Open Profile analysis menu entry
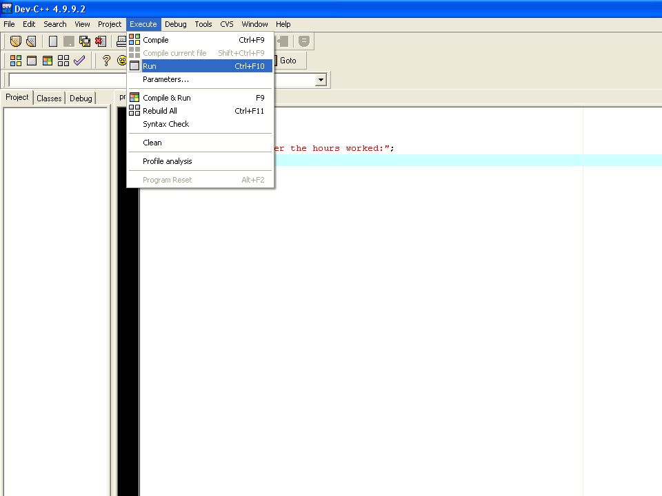The width and height of the screenshot is (662, 496). [201, 161]
